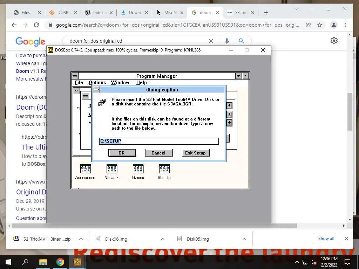Screen dimensions: 359x269
Task: Click the Chrome address bar URL
Action: point(177,25)
